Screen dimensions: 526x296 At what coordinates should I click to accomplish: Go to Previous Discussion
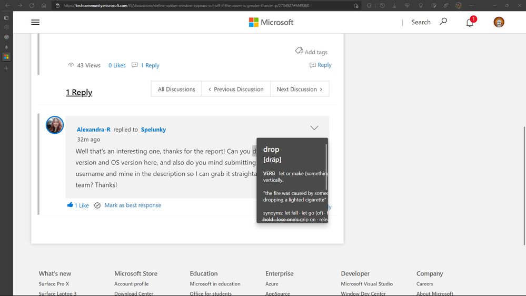click(x=236, y=89)
